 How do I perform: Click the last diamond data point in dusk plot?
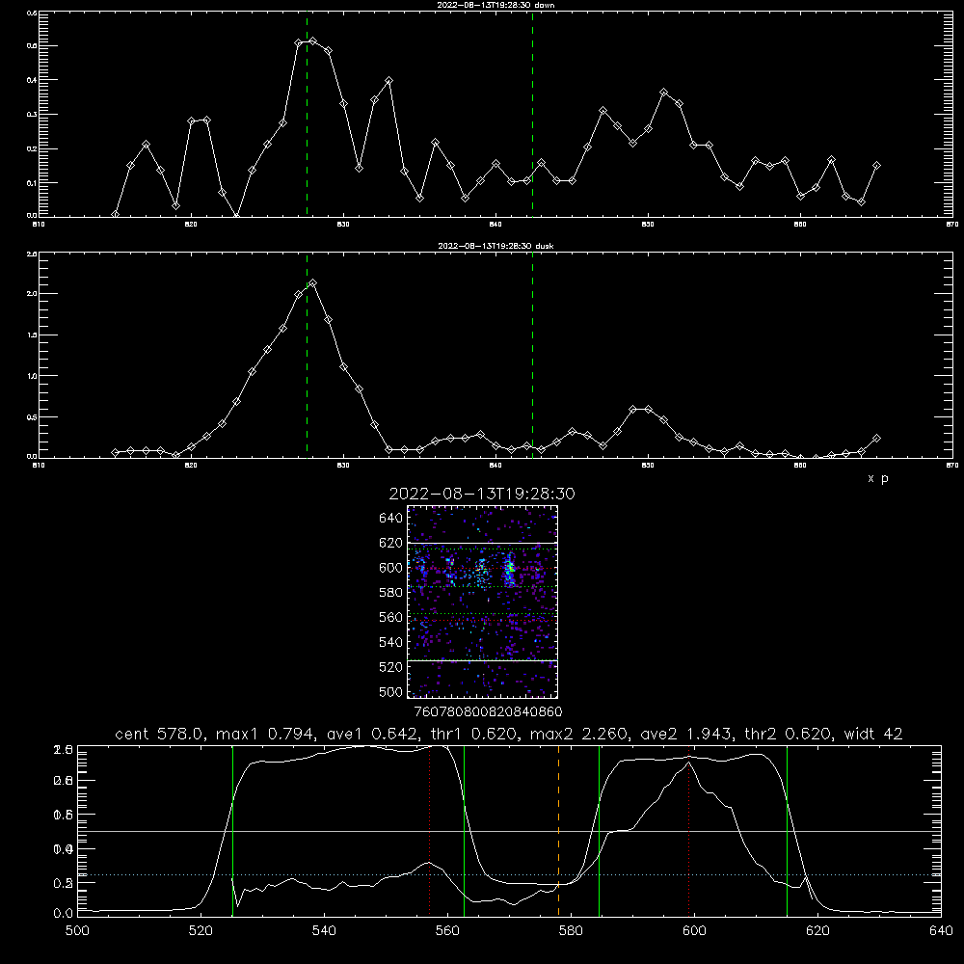(876, 438)
